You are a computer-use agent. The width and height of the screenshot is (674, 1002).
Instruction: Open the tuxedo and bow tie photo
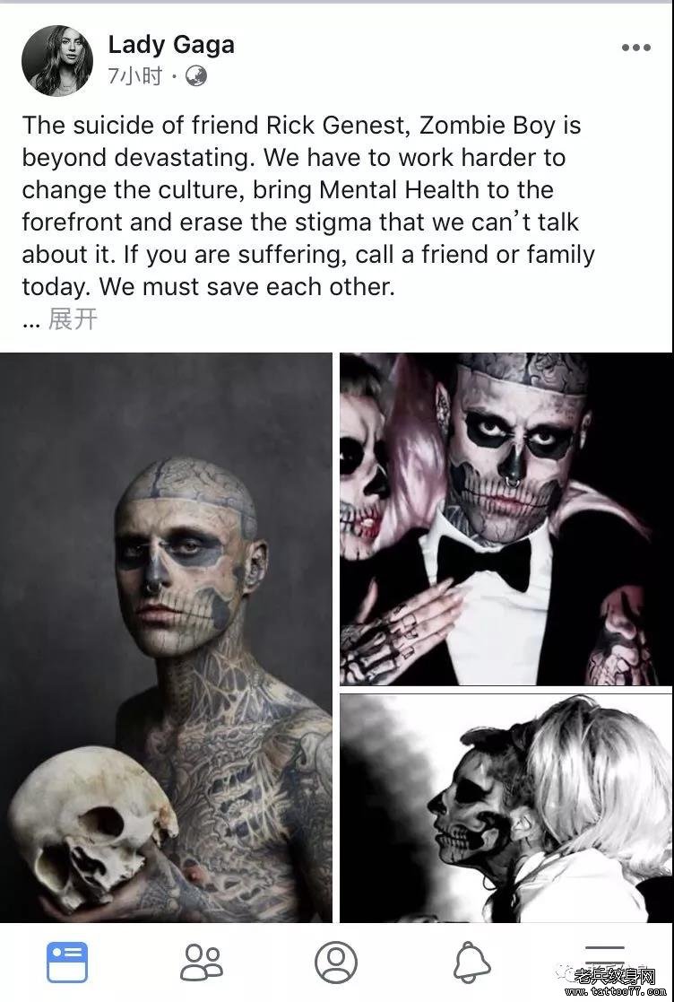(x=506, y=518)
